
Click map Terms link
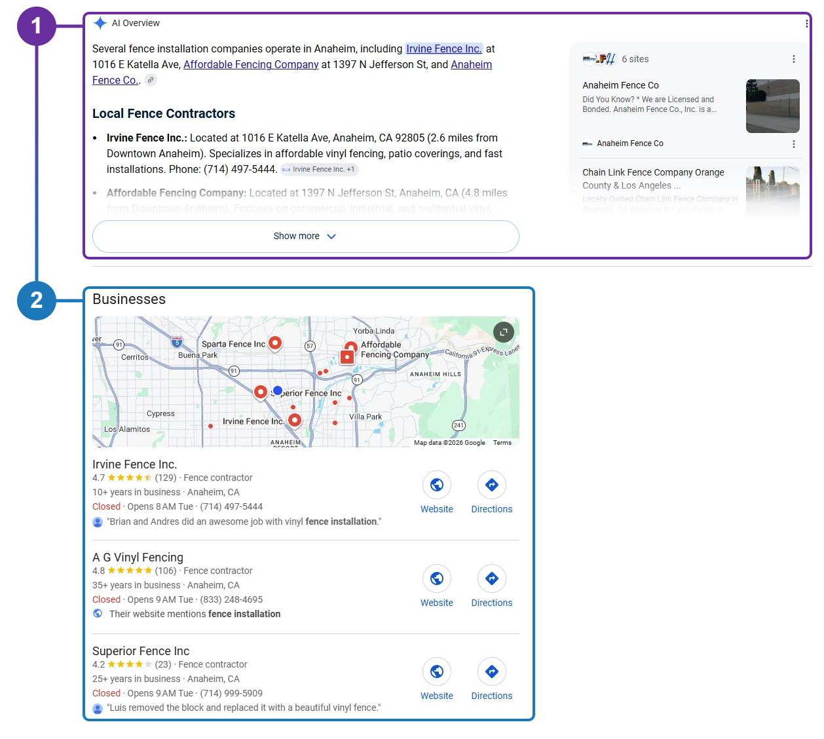(502, 443)
